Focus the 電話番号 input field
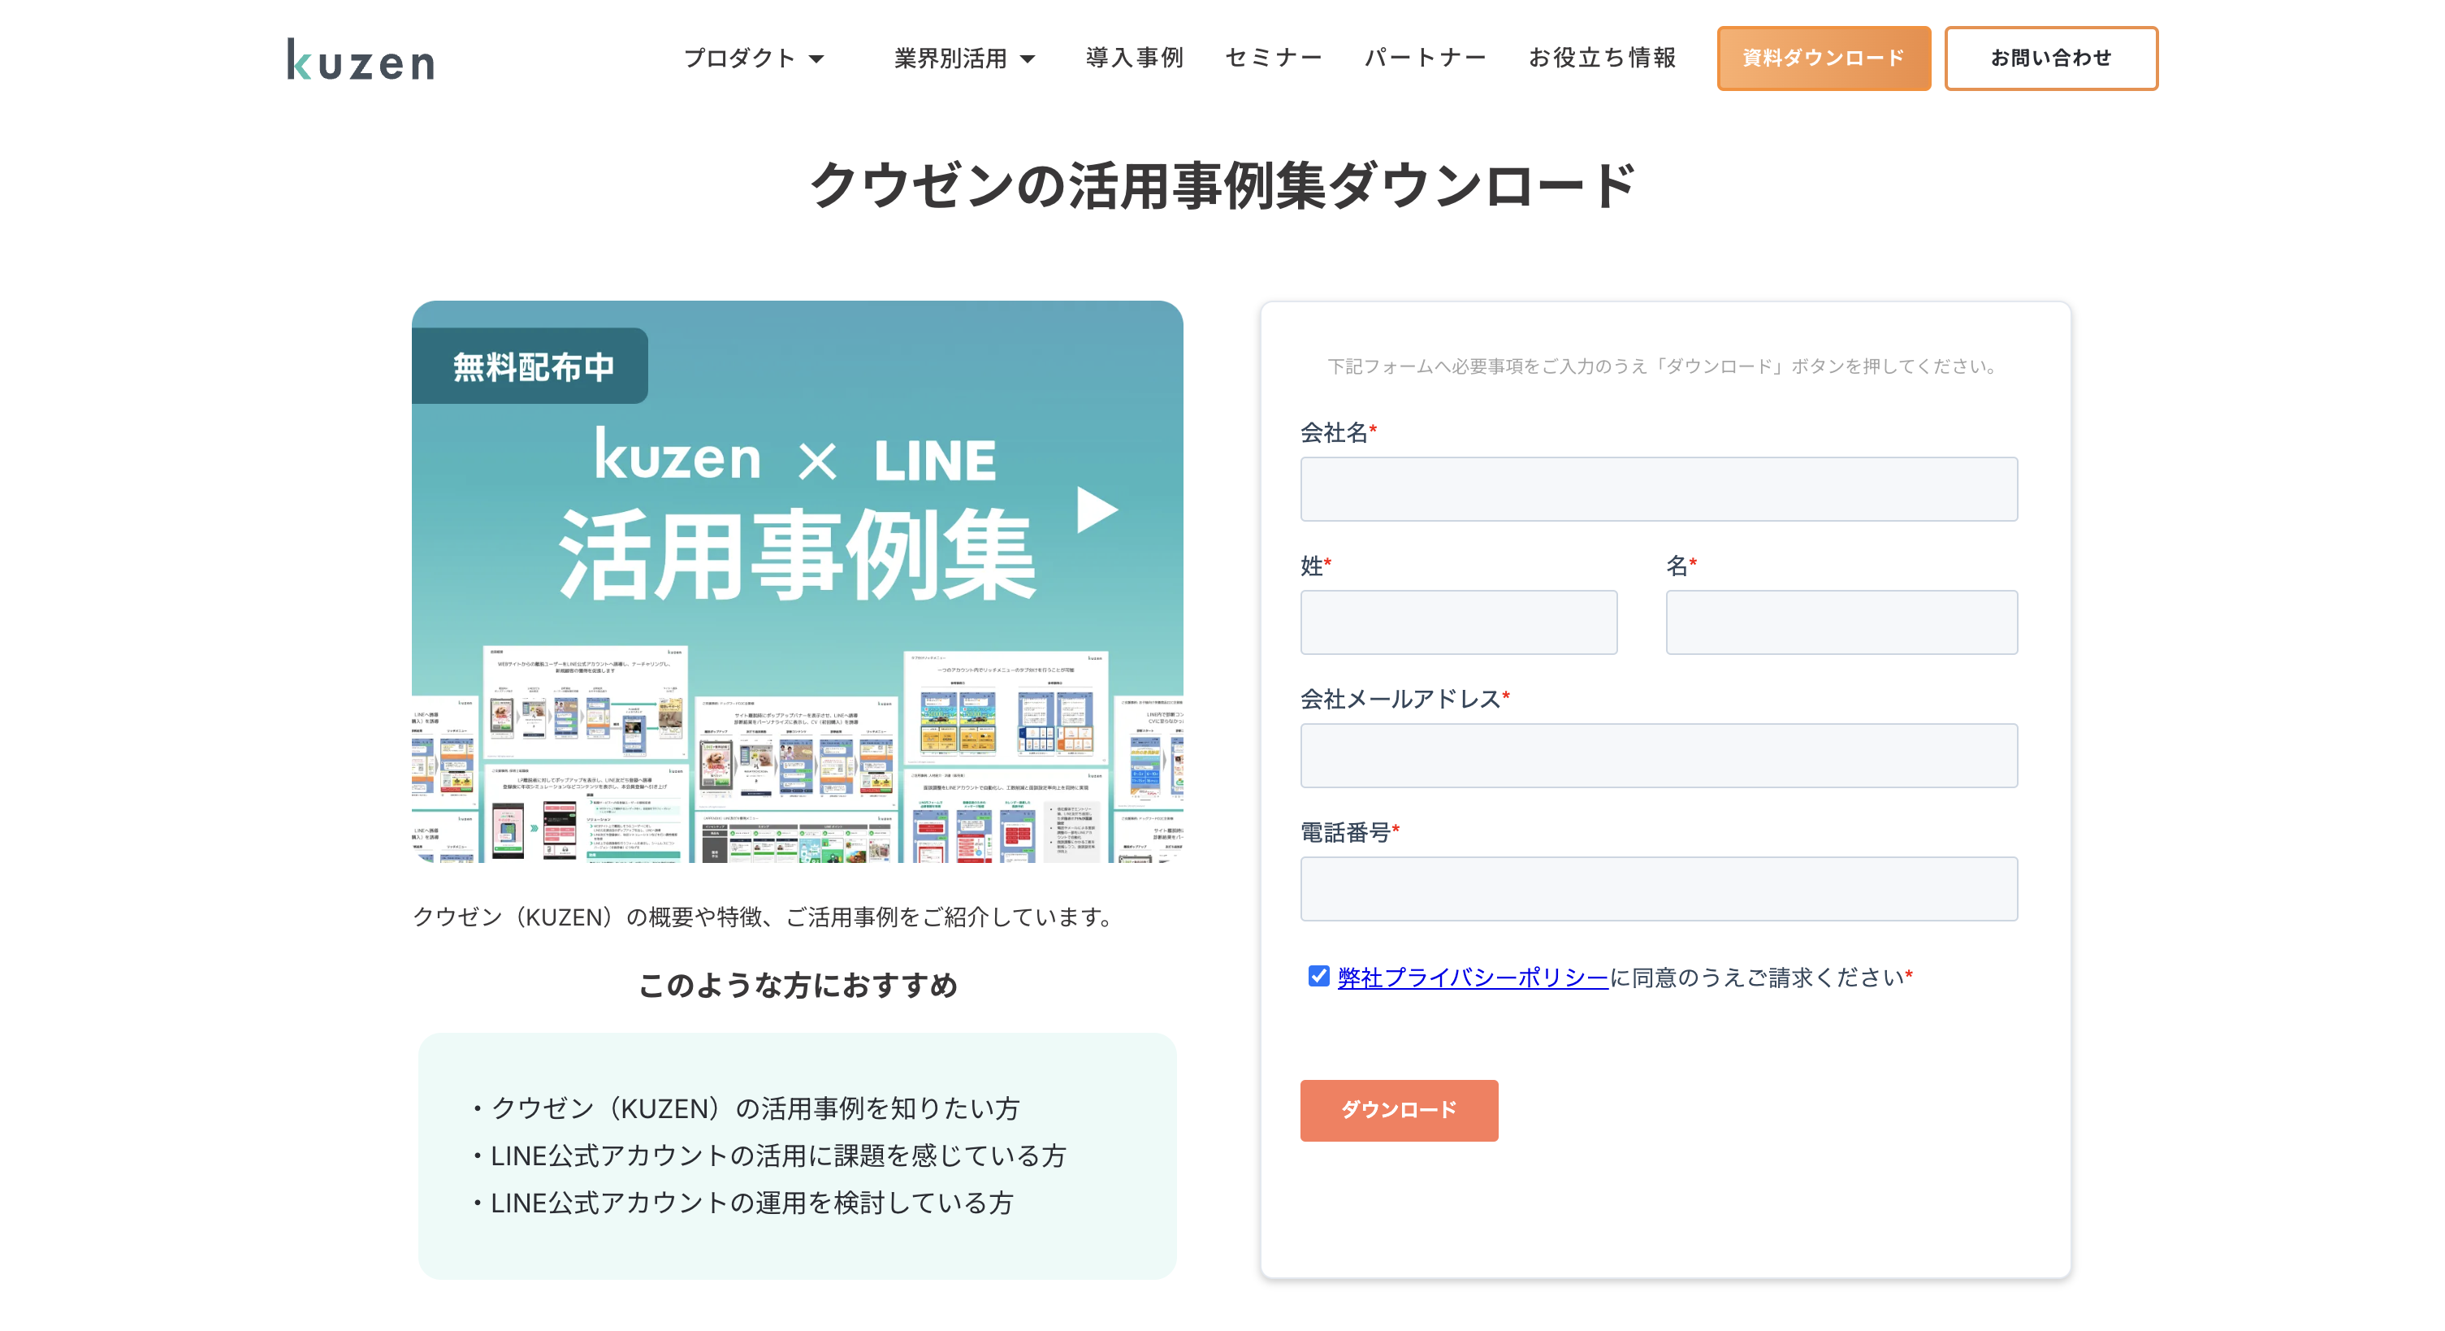This screenshot has height=1331, width=2445. [x=1658, y=889]
